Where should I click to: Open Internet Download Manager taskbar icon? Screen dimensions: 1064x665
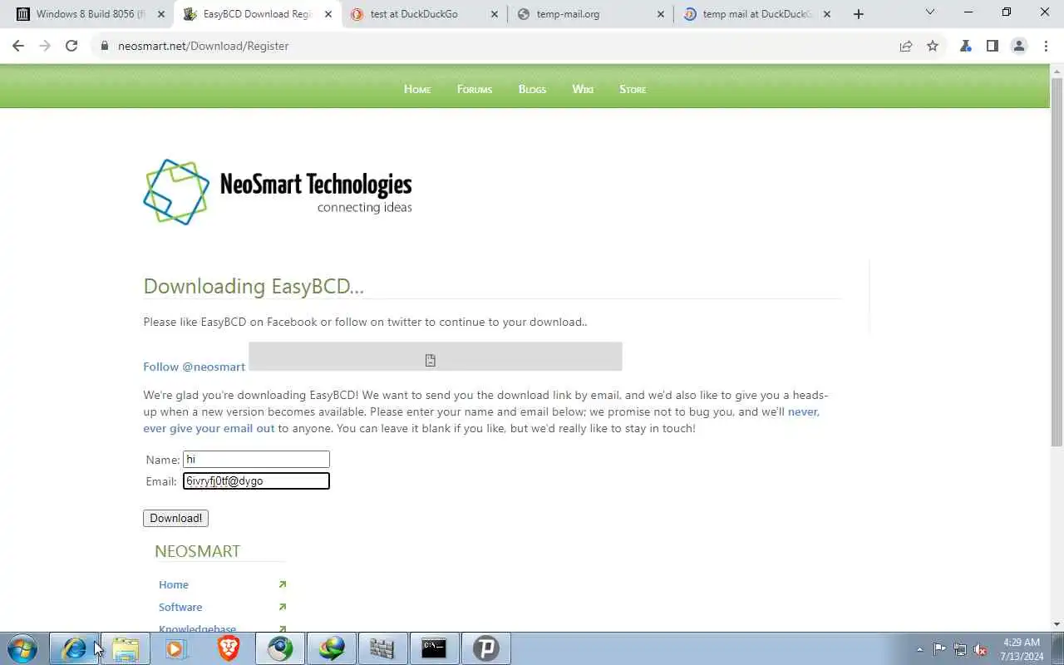click(332, 648)
